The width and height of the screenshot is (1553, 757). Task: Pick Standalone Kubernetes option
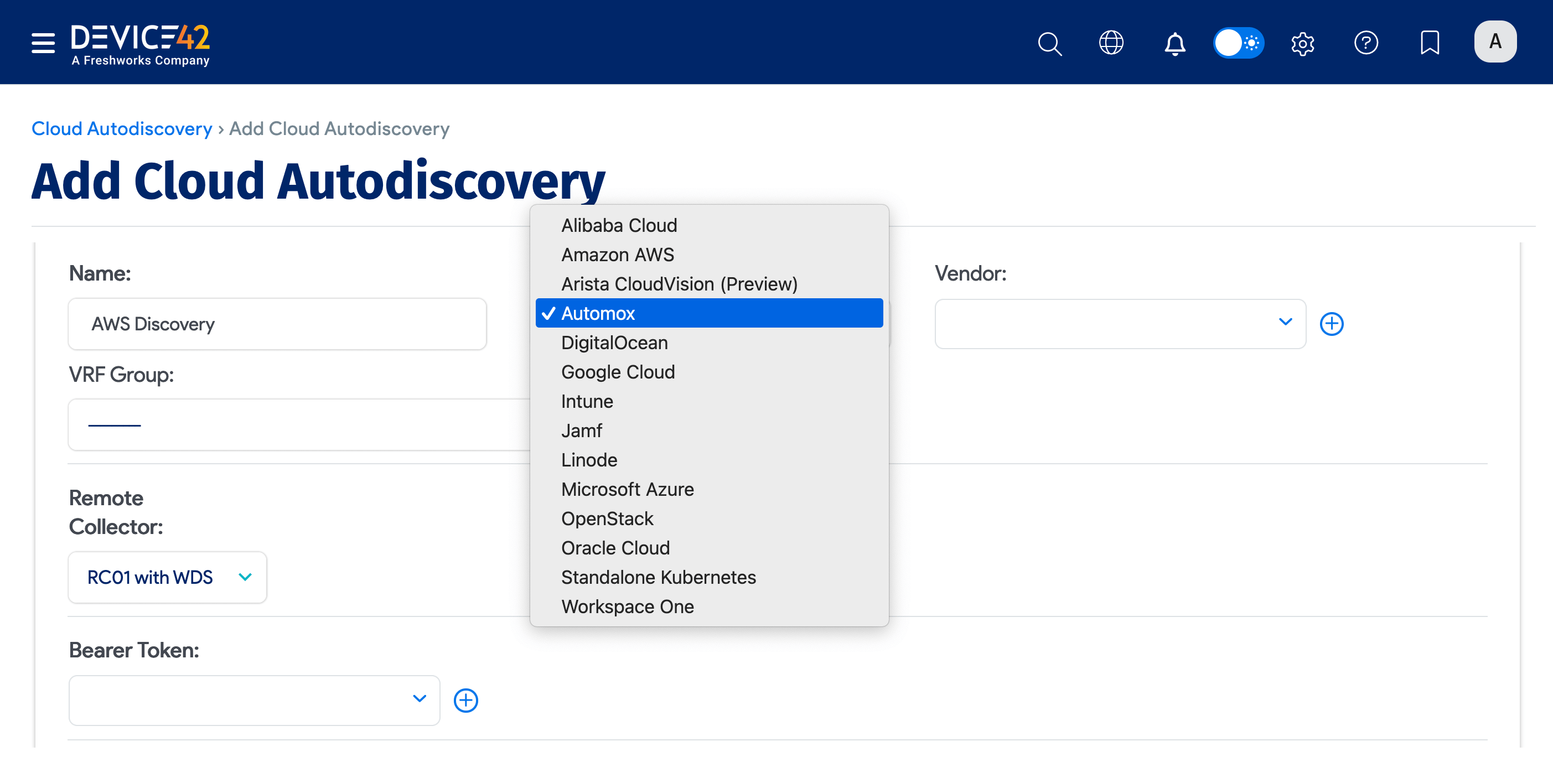tap(659, 577)
